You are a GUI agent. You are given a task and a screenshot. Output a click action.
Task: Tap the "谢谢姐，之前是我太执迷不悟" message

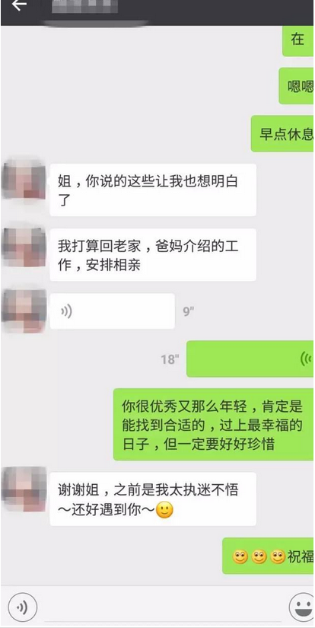153,499
